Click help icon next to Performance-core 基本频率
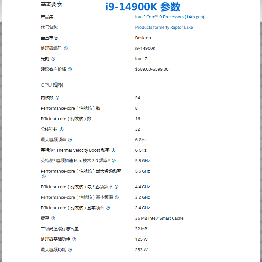Screen dimensions: 262x262 coord(117,197)
